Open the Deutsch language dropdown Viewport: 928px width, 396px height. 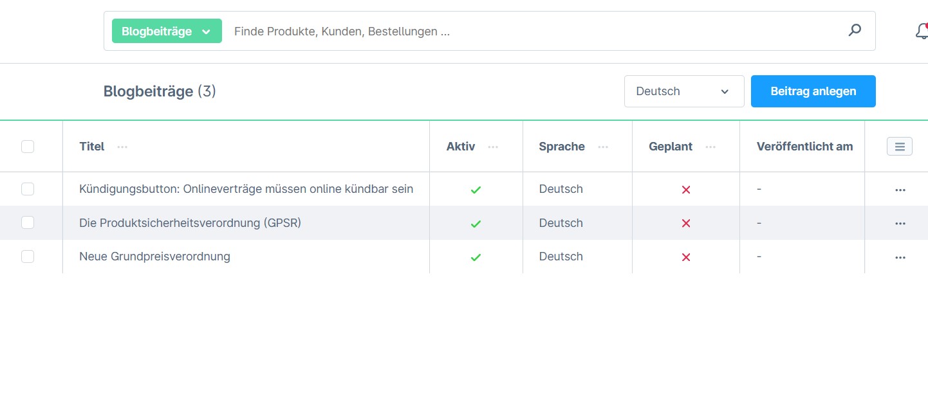683,91
